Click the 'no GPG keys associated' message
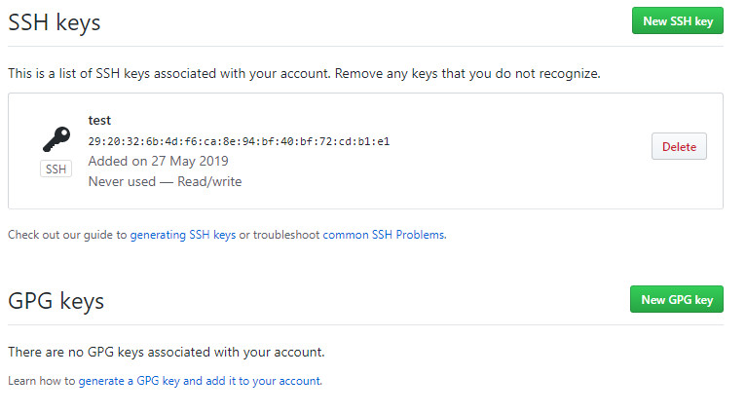This screenshot has height=414, width=746. click(166, 352)
